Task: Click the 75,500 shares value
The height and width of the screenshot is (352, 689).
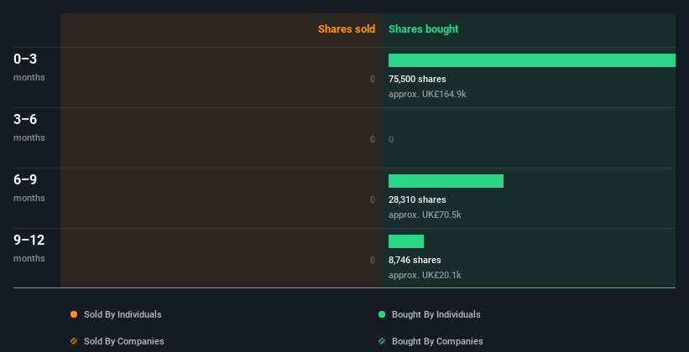Action: pos(417,79)
